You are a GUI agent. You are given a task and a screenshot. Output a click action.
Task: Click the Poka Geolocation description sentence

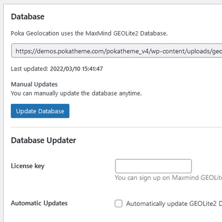89,33
